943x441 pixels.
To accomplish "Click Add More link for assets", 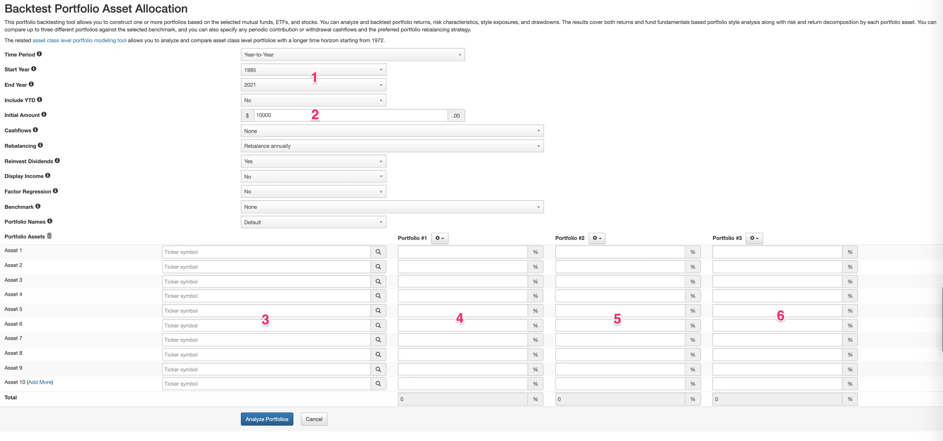I will click(x=40, y=382).
